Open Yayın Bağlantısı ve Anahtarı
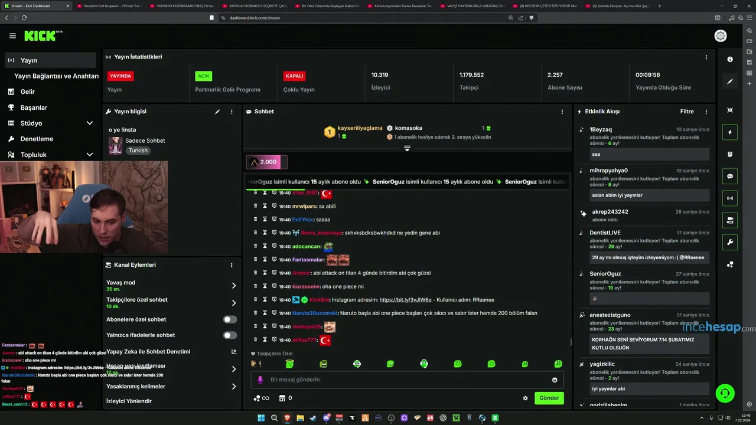The width and height of the screenshot is (756, 425). click(56, 76)
